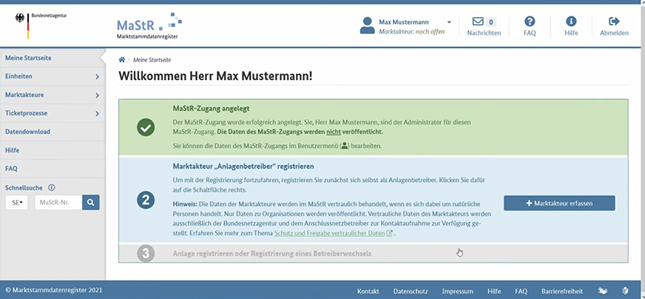Open the Impressum footer link
Image resolution: width=645 pixels, height=299 pixels.
pos(458,291)
